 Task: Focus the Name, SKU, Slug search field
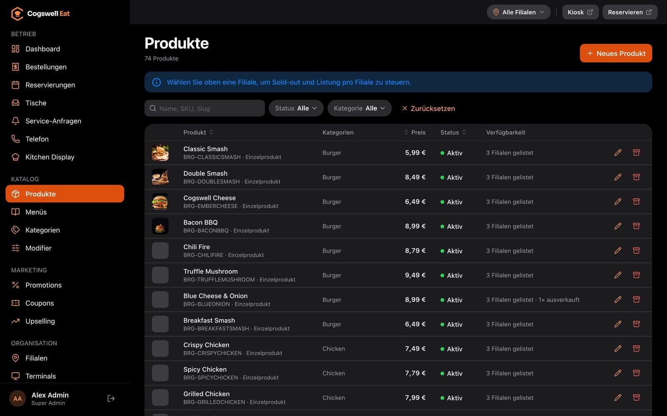(205, 108)
